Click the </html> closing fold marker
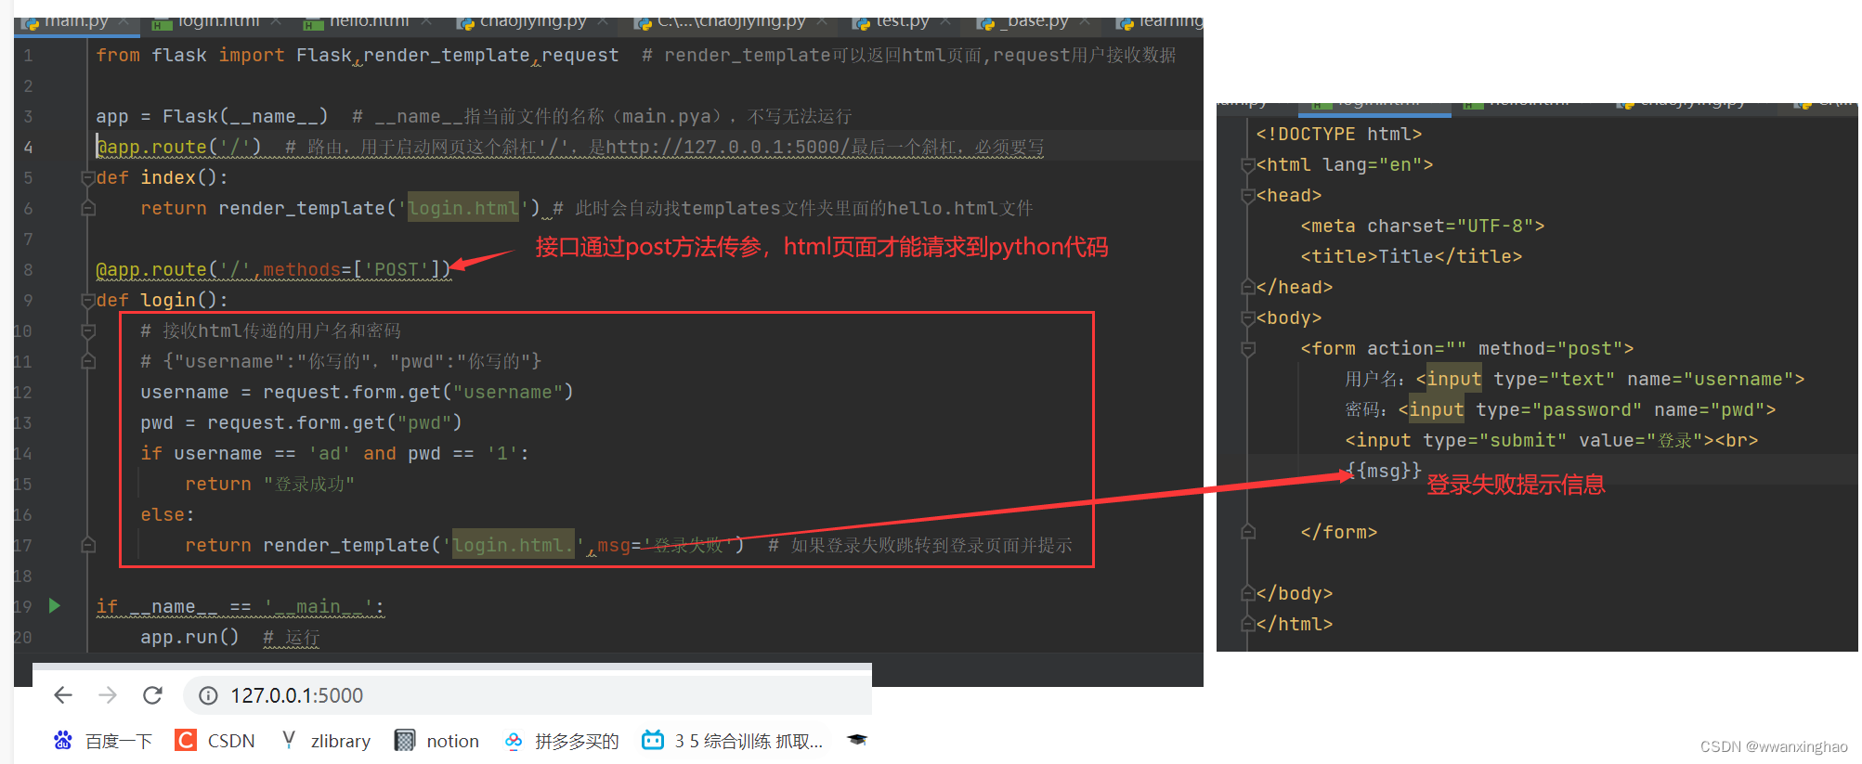1862x764 pixels. 1248,624
